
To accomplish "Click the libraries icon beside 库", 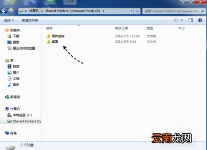I will tap(7, 60).
